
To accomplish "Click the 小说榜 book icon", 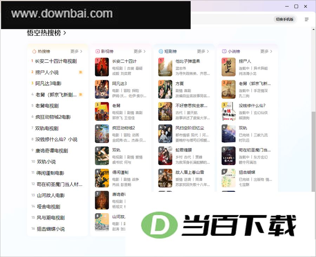I will [x=224, y=51].
